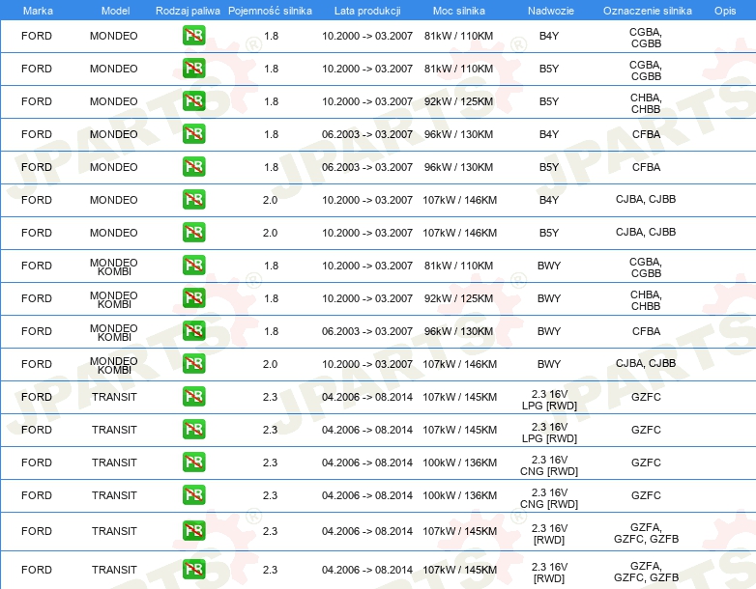Screen dimensions: 756x589
Task: Click CFBA engine code in B4Y row
Action: coord(646,134)
